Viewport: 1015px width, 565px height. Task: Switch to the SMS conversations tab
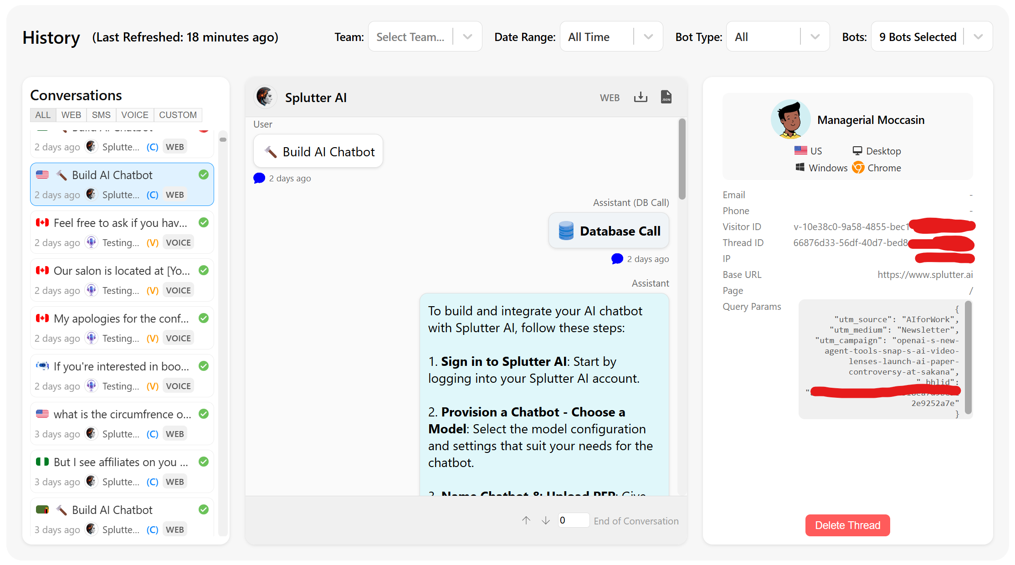(101, 115)
